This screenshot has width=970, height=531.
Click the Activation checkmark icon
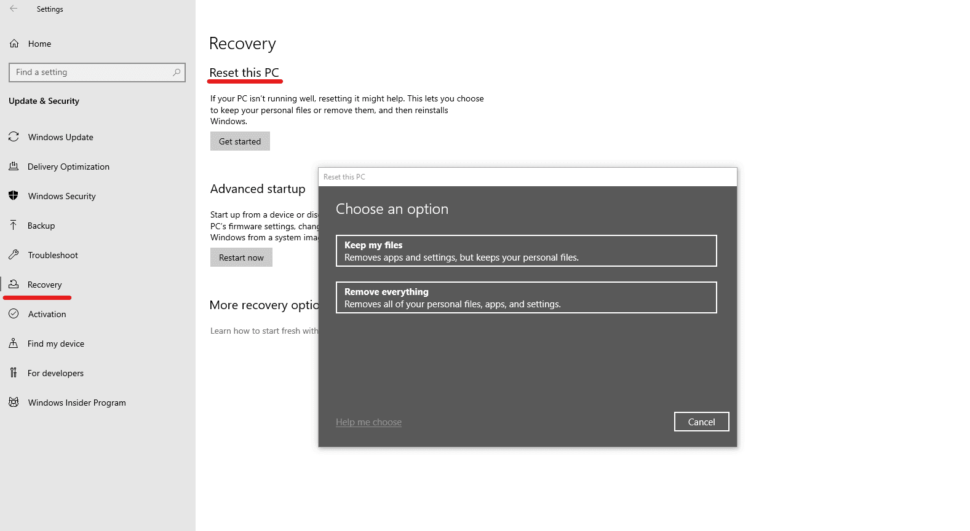(x=14, y=313)
